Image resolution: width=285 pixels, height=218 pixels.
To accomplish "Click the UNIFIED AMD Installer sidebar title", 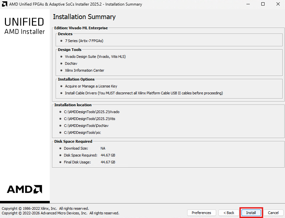I will click(24, 26).
